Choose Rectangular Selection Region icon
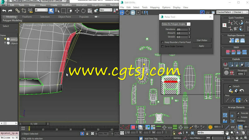The width and height of the screenshot is (249, 140). [x=63, y=11]
